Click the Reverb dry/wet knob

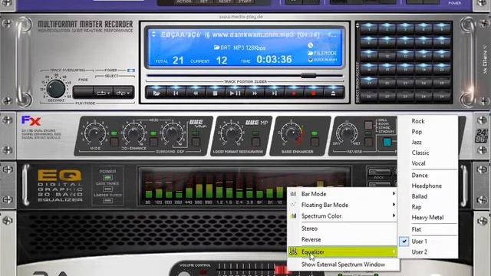[346, 133]
